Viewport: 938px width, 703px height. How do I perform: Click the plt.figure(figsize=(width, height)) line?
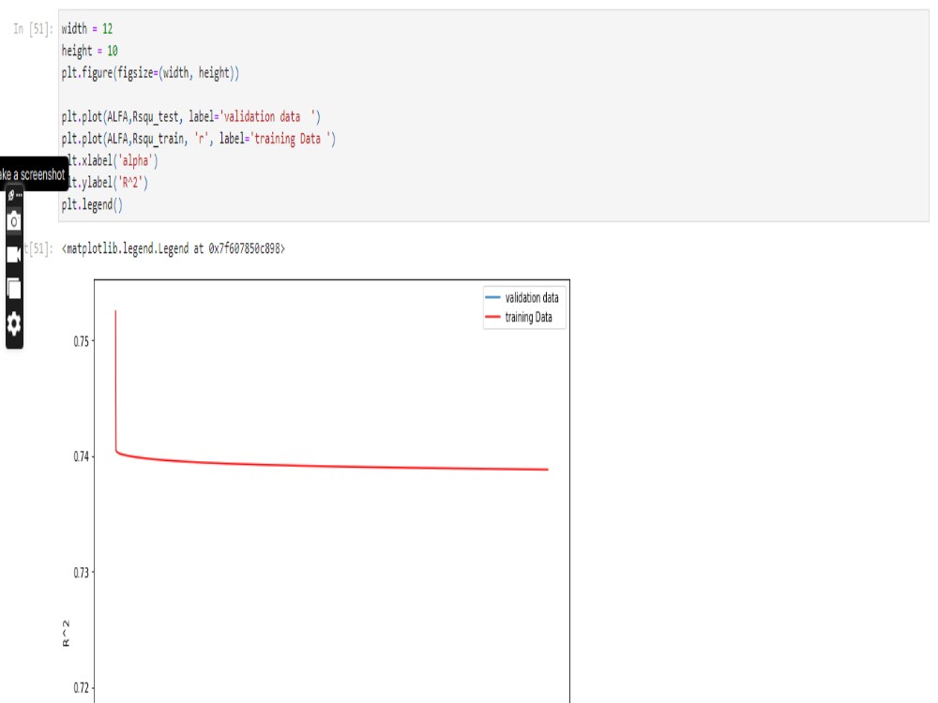[x=150, y=73]
